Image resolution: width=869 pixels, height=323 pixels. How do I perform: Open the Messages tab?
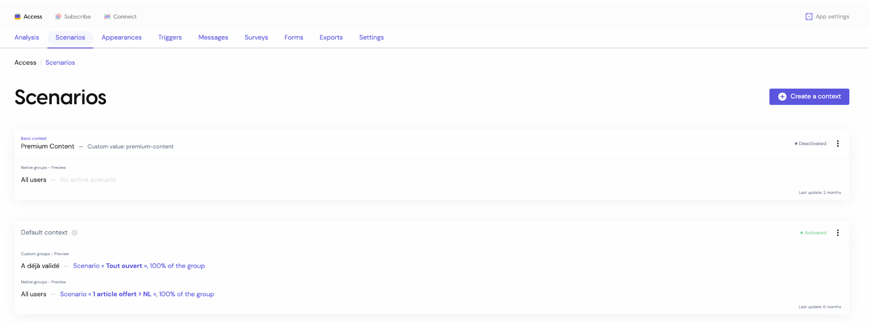213,37
